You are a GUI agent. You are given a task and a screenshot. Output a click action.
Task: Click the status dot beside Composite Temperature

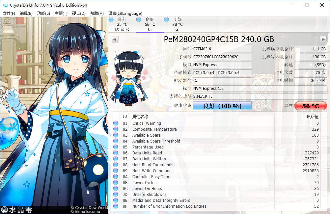click(x=116, y=129)
